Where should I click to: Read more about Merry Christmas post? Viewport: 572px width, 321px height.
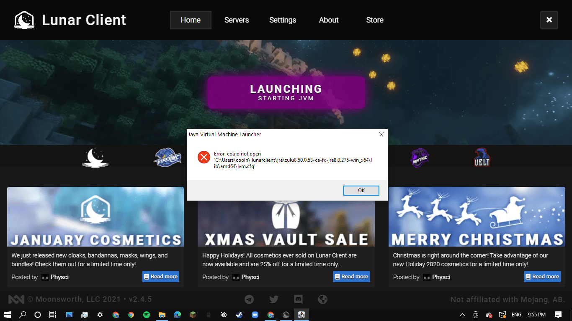tap(542, 277)
